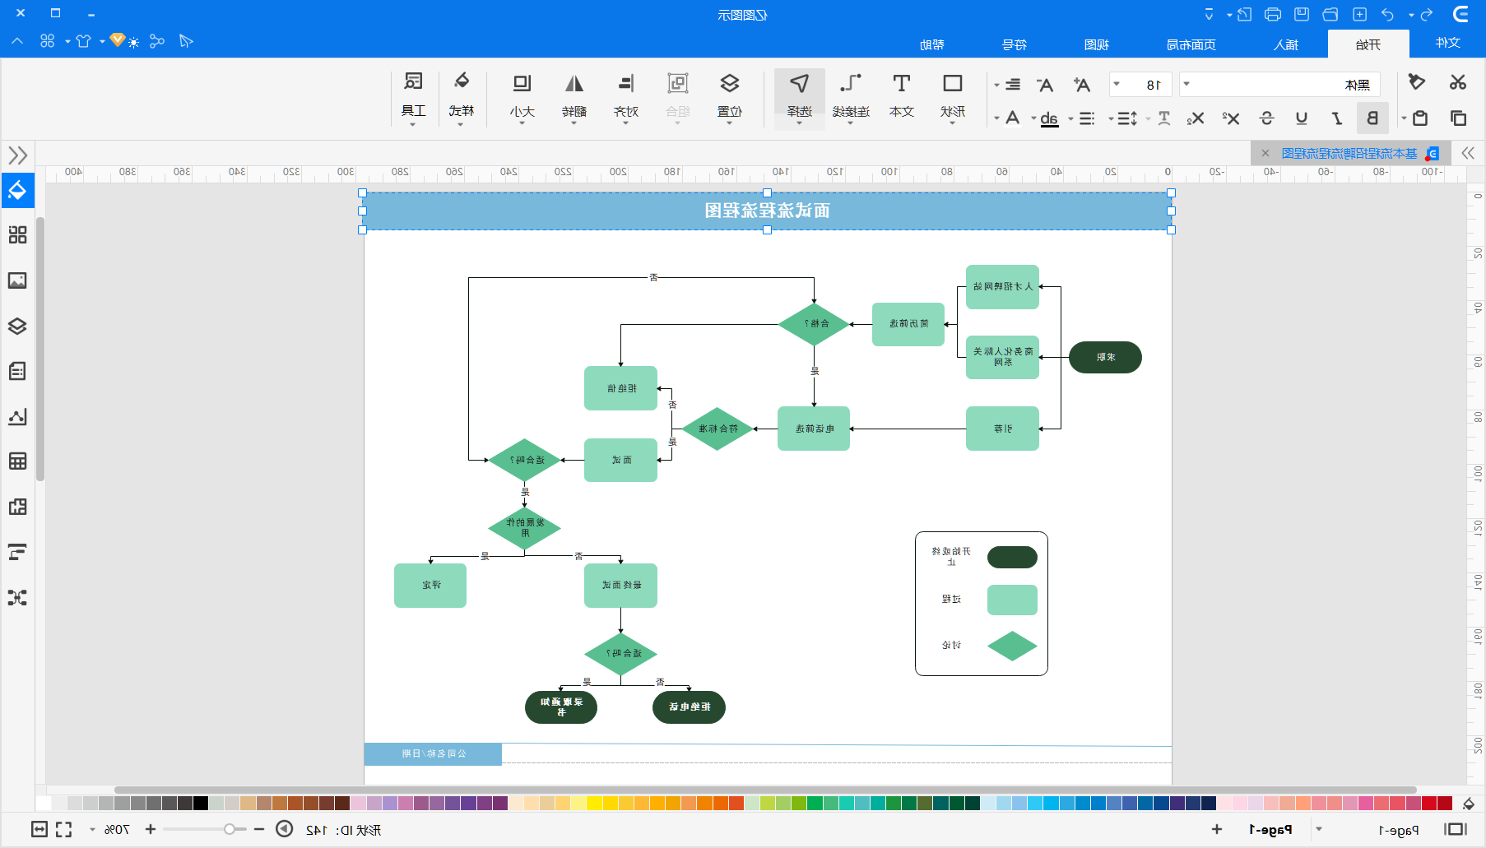
Task: Switch to the Symbol (符号) tab
Action: (x=1015, y=44)
